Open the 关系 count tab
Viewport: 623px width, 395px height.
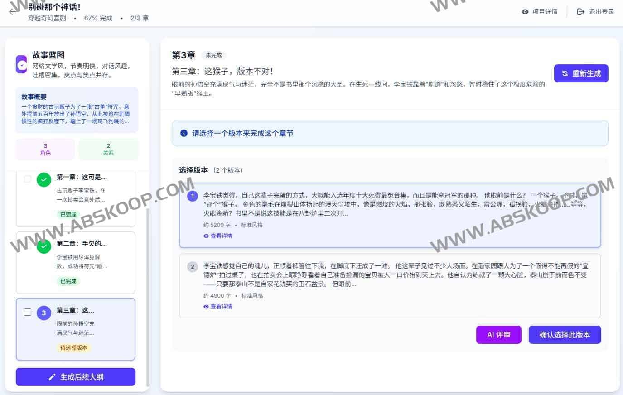coord(108,149)
